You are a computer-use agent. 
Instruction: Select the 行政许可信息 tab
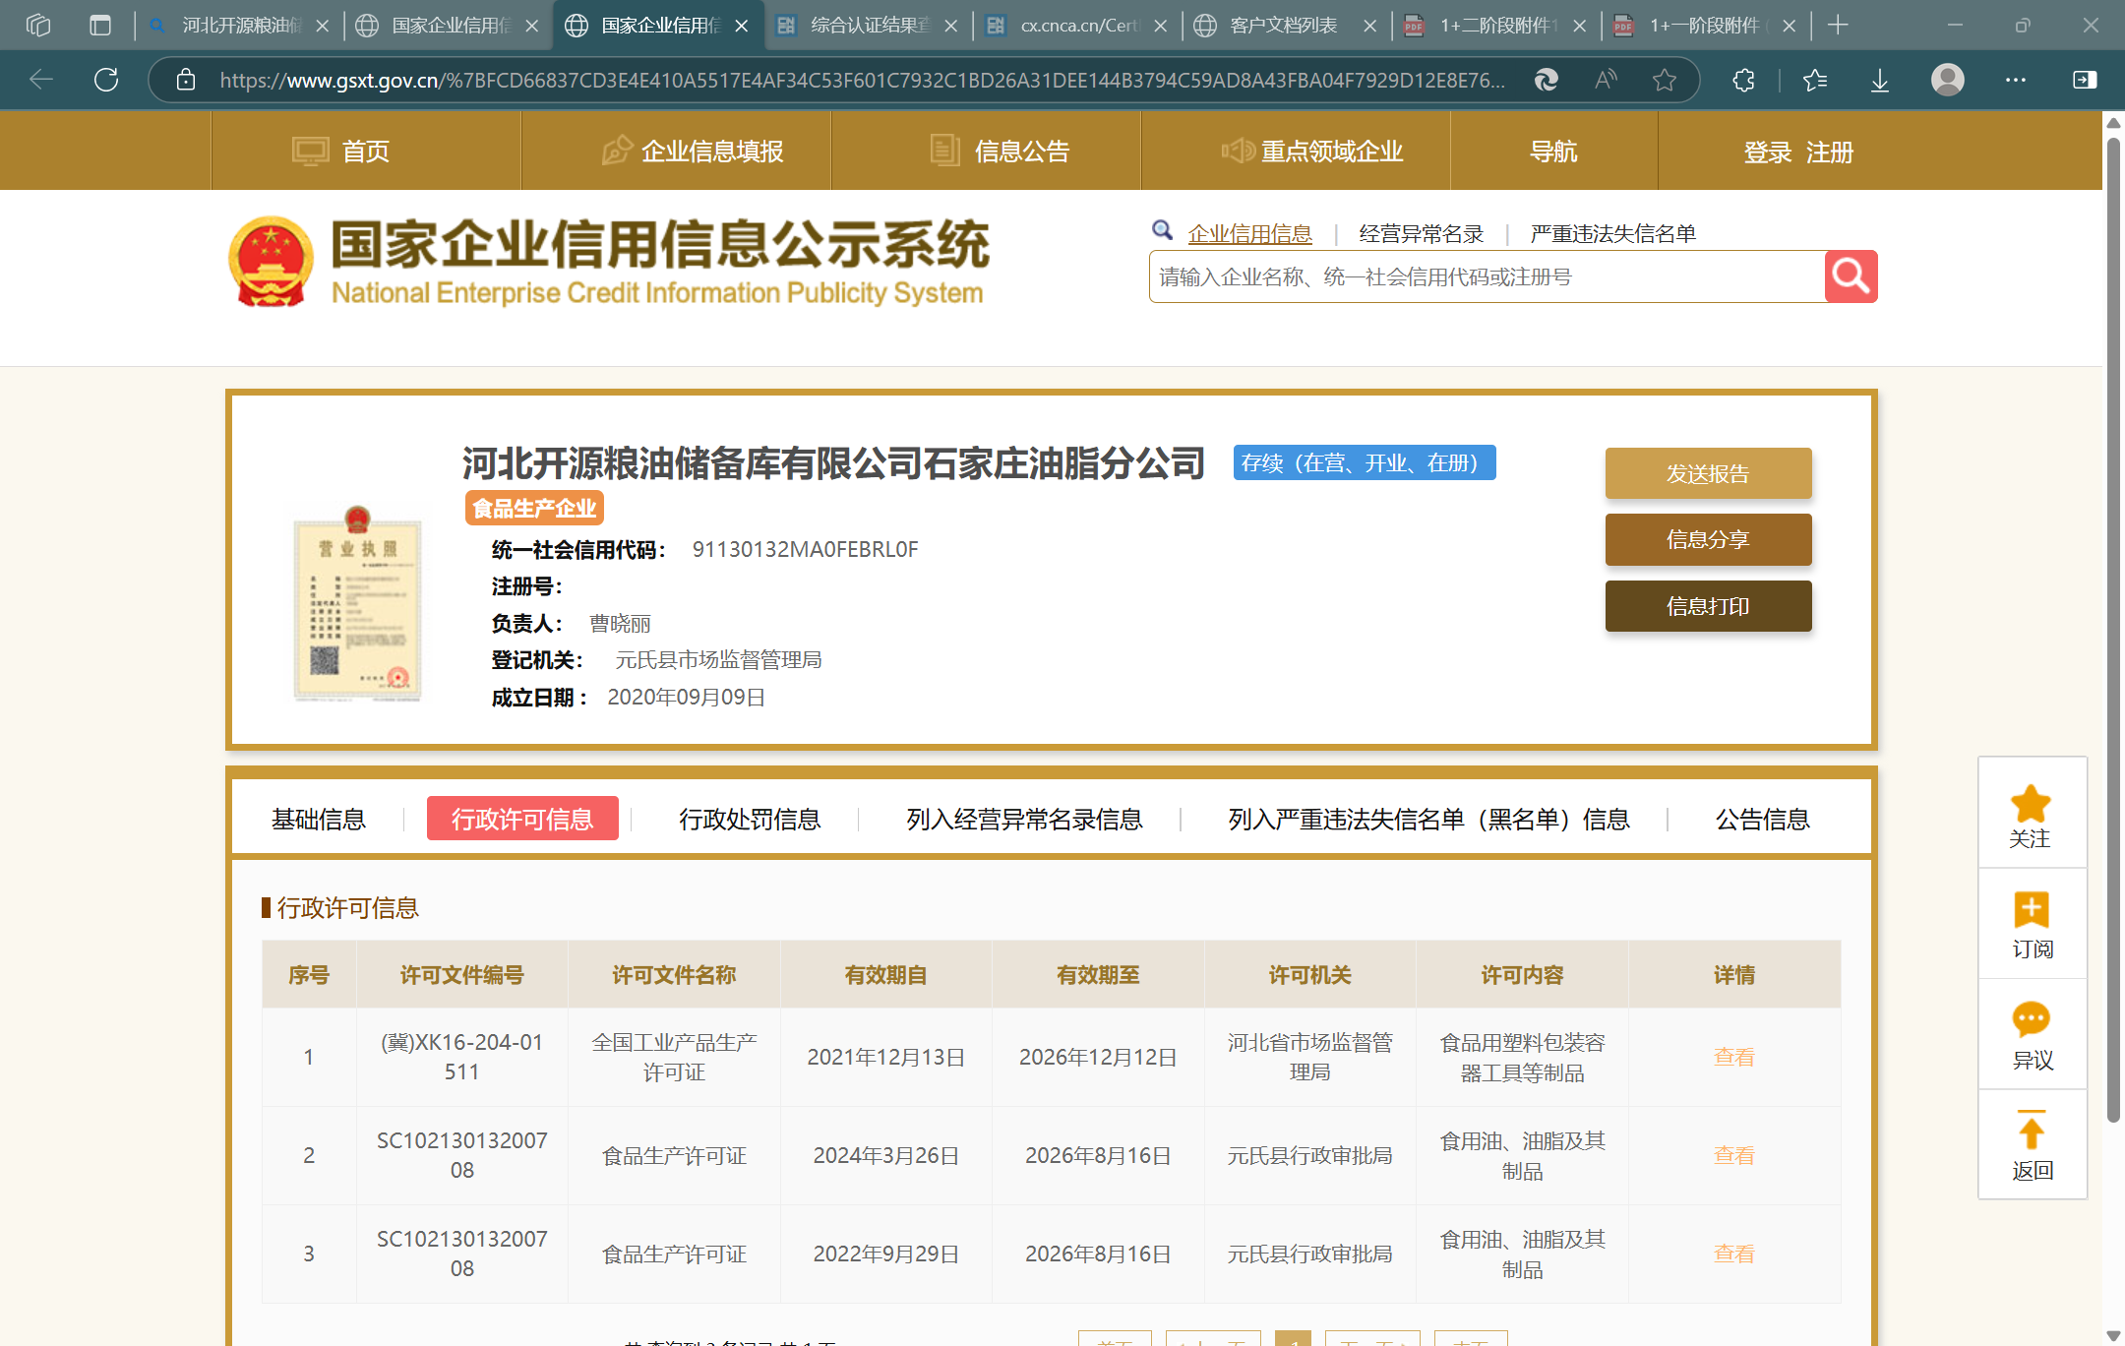click(x=522, y=819)
